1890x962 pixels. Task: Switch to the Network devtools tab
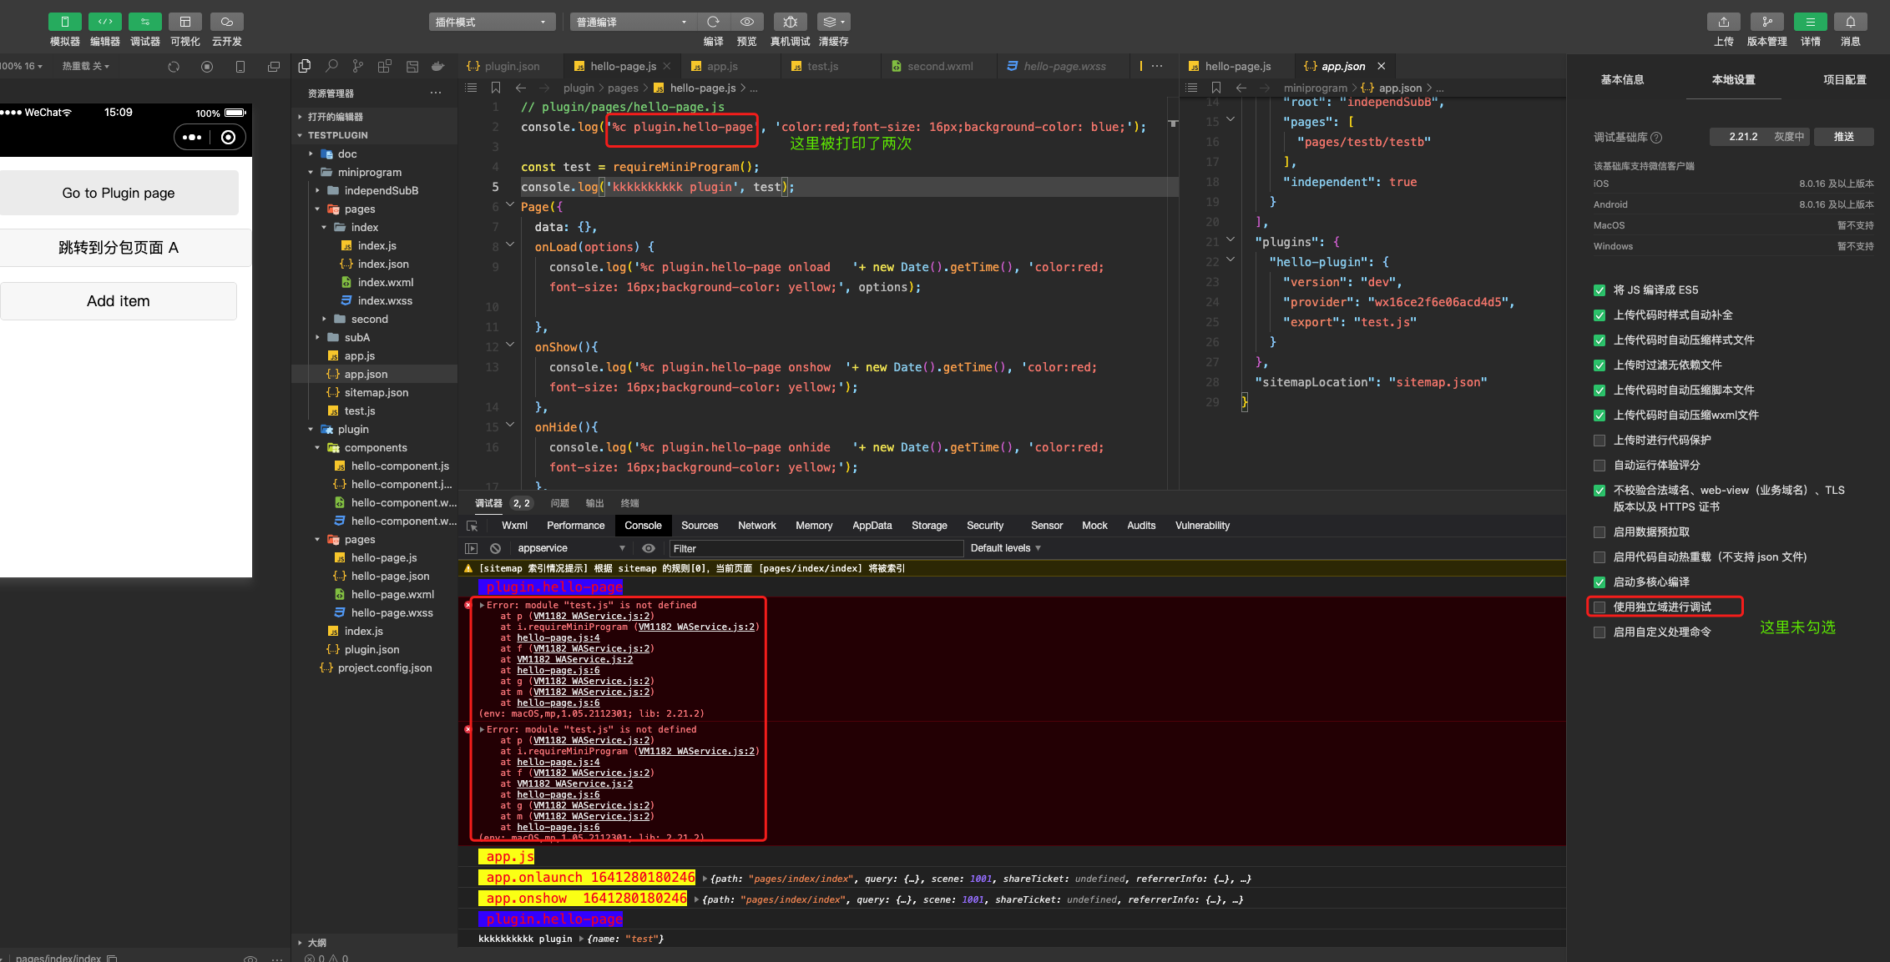click(x=756, y=526)
